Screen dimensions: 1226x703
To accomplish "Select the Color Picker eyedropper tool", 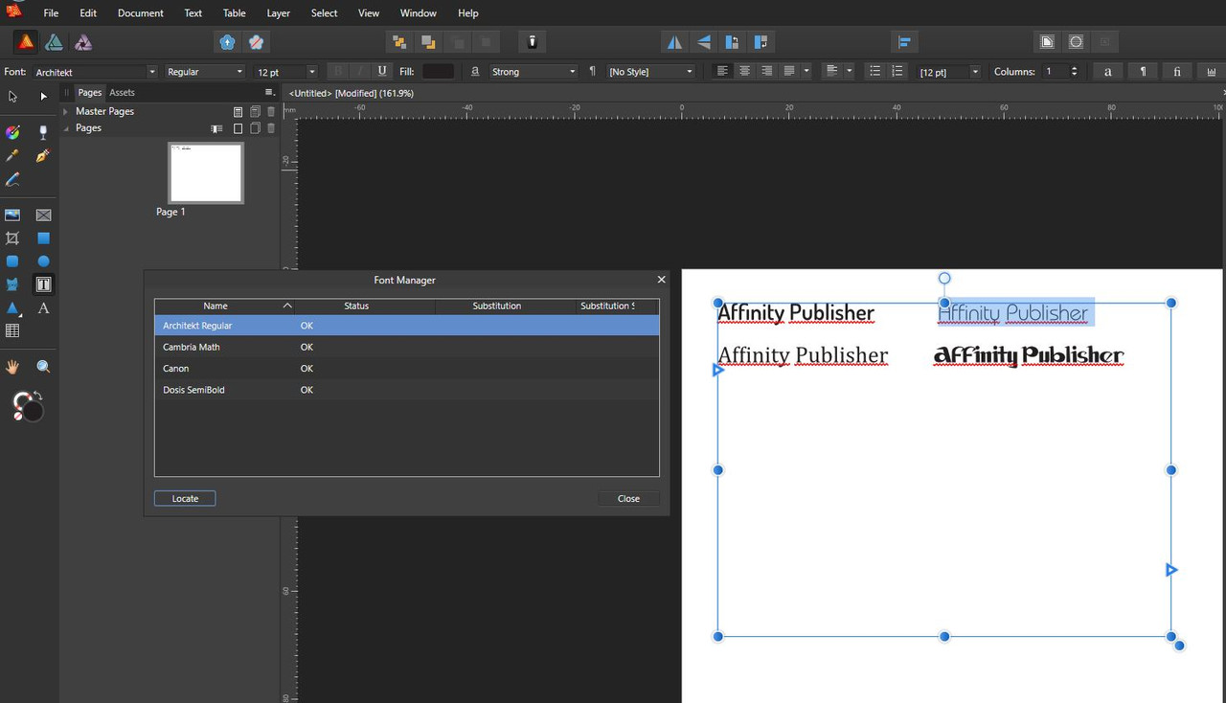I will tap(12, 156).
